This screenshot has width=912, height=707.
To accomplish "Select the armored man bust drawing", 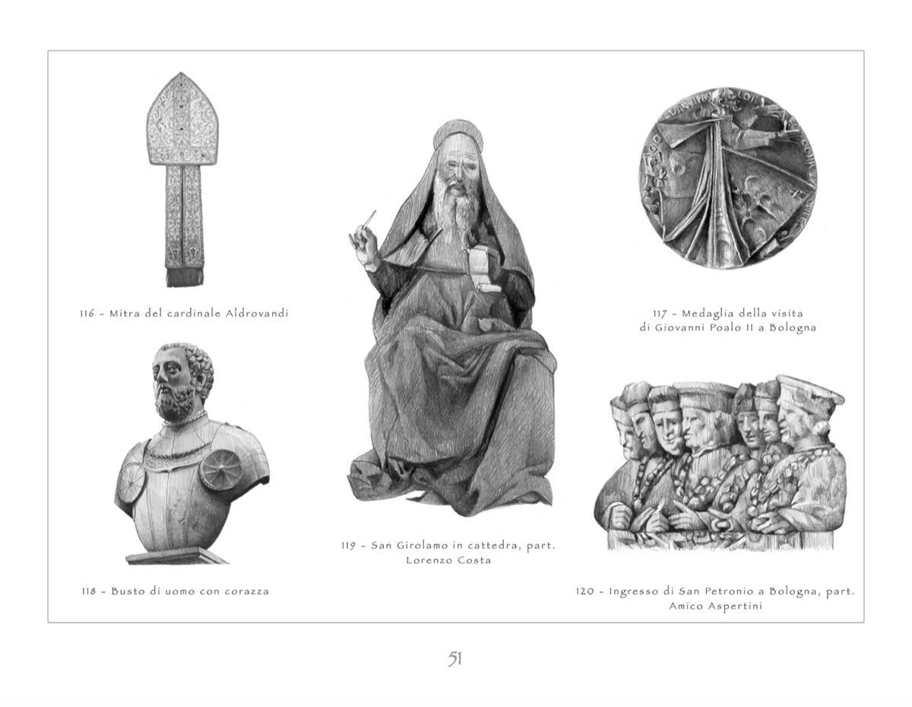I will click(x=191, y=453).
